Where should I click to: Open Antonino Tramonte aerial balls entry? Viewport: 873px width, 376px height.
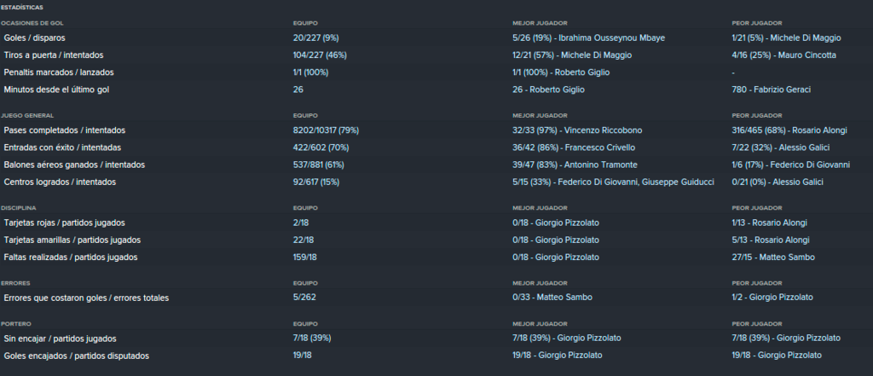[575, 165]
